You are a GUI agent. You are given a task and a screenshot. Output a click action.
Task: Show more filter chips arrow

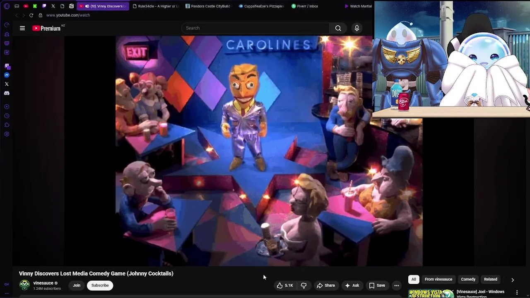[513, 280]
